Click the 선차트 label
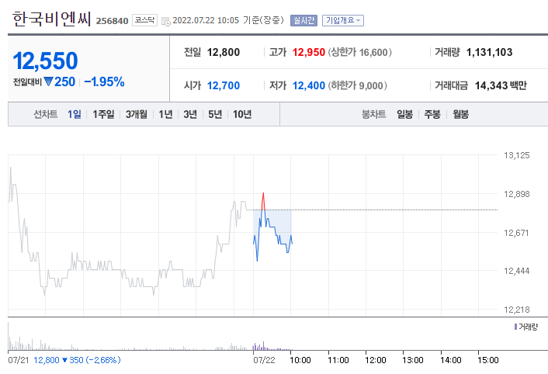The image size is (548, 374). pyautogui.click(x=46, y=114)
